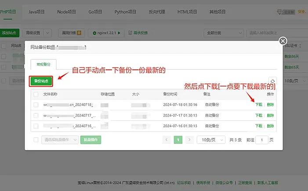Image resolution: width=308 pixels, height=191 pixels.
Task: Open the 请选择批量操作 batch dropdown
Action: [x=59, y=140]
